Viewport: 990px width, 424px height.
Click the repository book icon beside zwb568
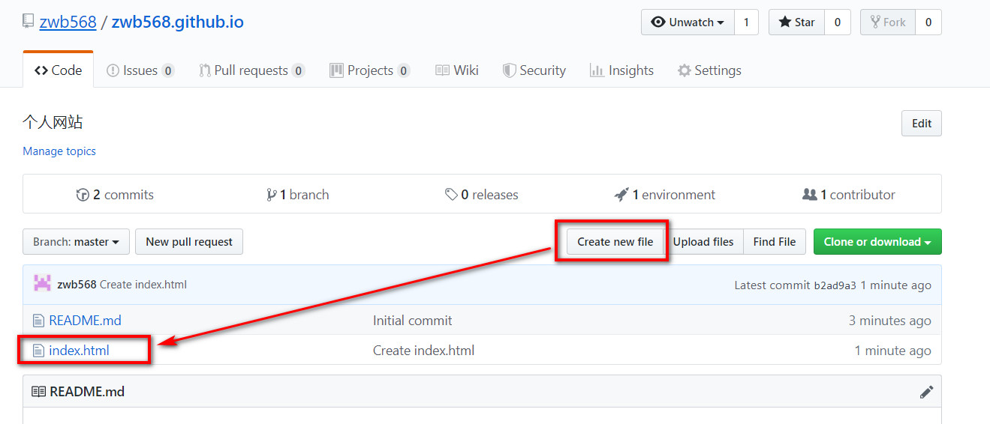[x=28, y=21]
